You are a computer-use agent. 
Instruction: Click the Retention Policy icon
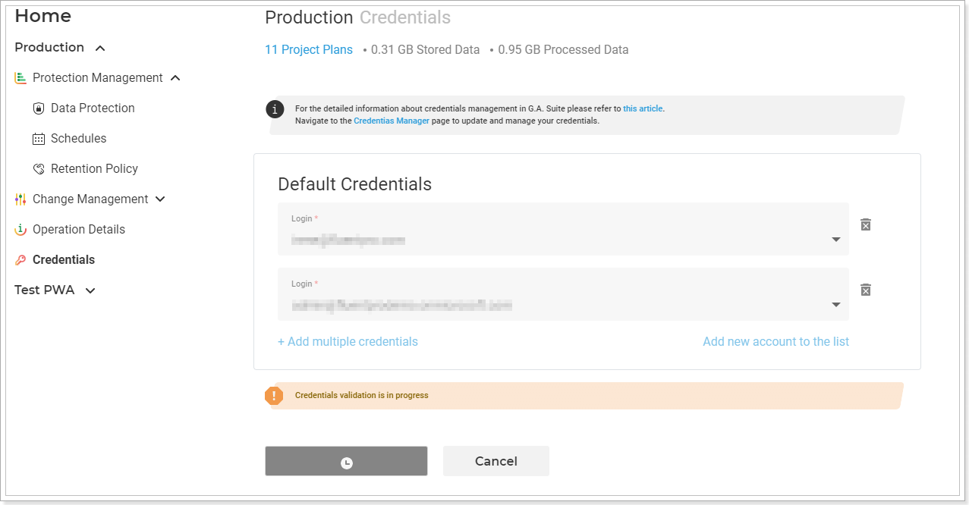click(39, 169)
